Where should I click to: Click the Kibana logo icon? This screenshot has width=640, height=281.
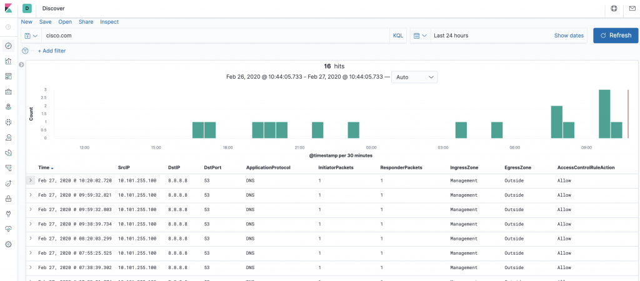pyautogui.click(x=8, y=9)
